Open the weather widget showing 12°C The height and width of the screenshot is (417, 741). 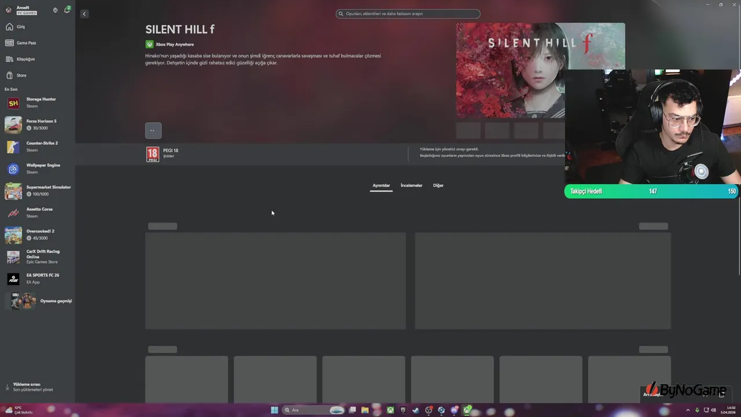19,410
